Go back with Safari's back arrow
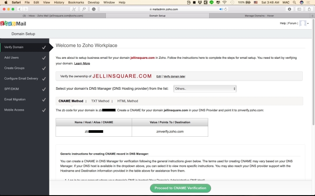This screenshot has width=315, height=196. (x=20, y=9)
